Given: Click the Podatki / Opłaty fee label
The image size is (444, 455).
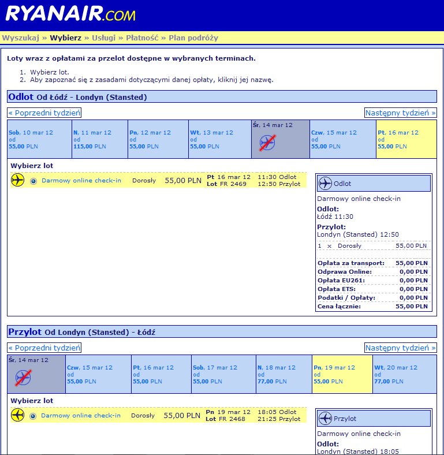Looking at the screenshot, I should point(346,298).
